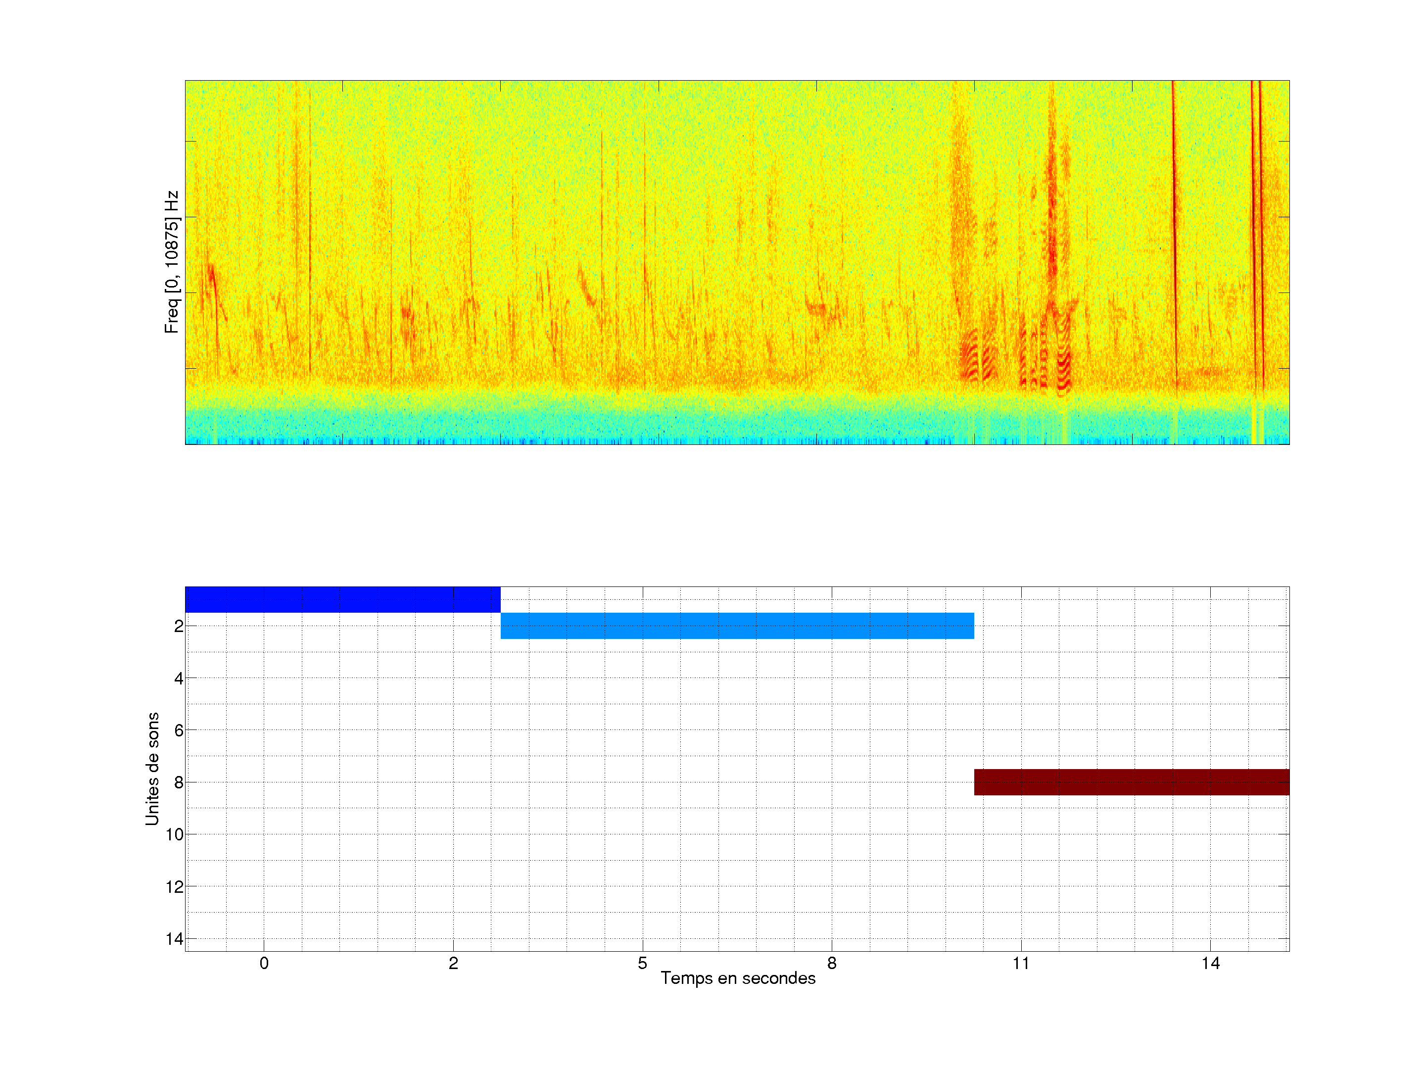Click the dark blue bar for sound unit 1
This screenshot has width=1425, height=1069.
(x=342, y=599)
